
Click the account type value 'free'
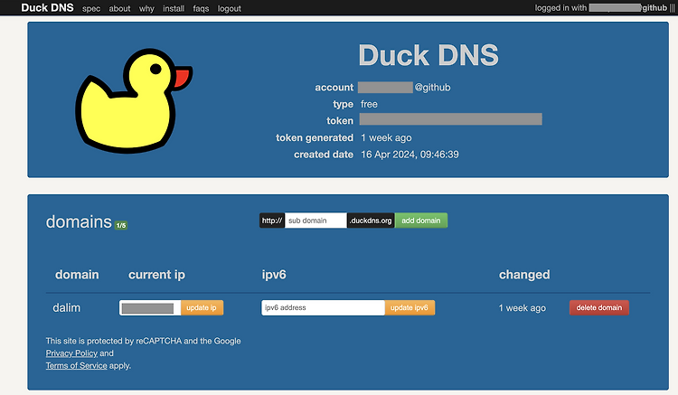coord(369,104)
